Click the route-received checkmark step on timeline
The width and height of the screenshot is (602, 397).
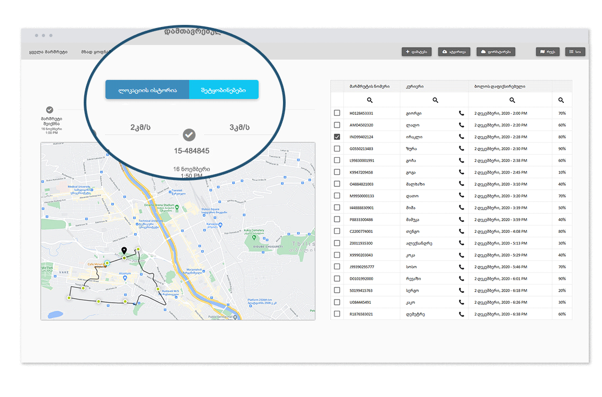pos(49,110)
